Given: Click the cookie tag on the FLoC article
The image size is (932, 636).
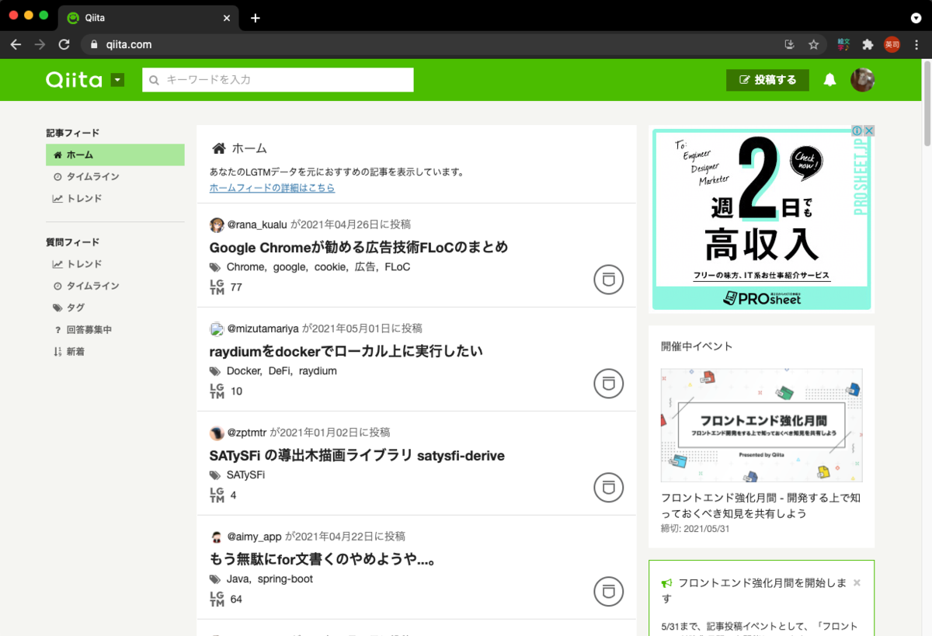Looking at the screenshot, I should click(x=331, y=267).
